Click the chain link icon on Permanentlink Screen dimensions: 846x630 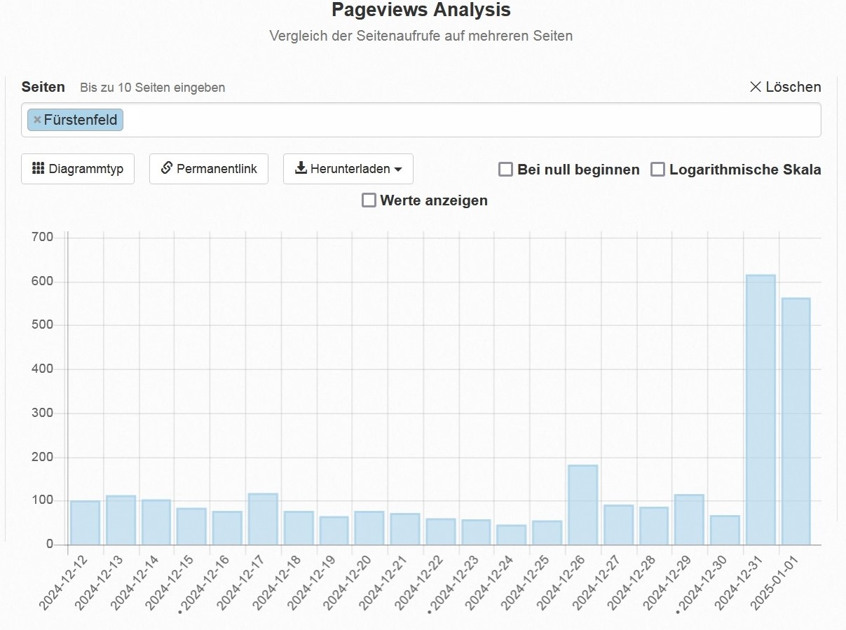166,169
